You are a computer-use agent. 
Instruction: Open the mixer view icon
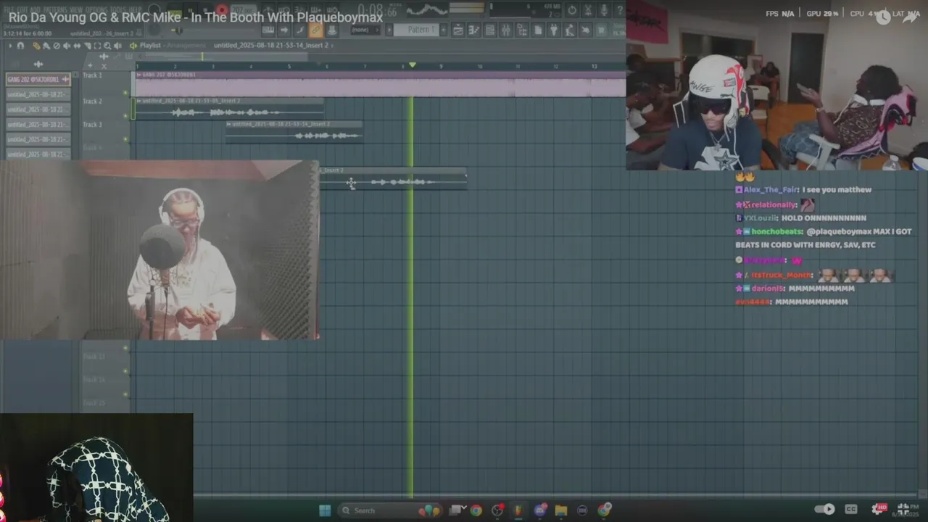[505, 30]
